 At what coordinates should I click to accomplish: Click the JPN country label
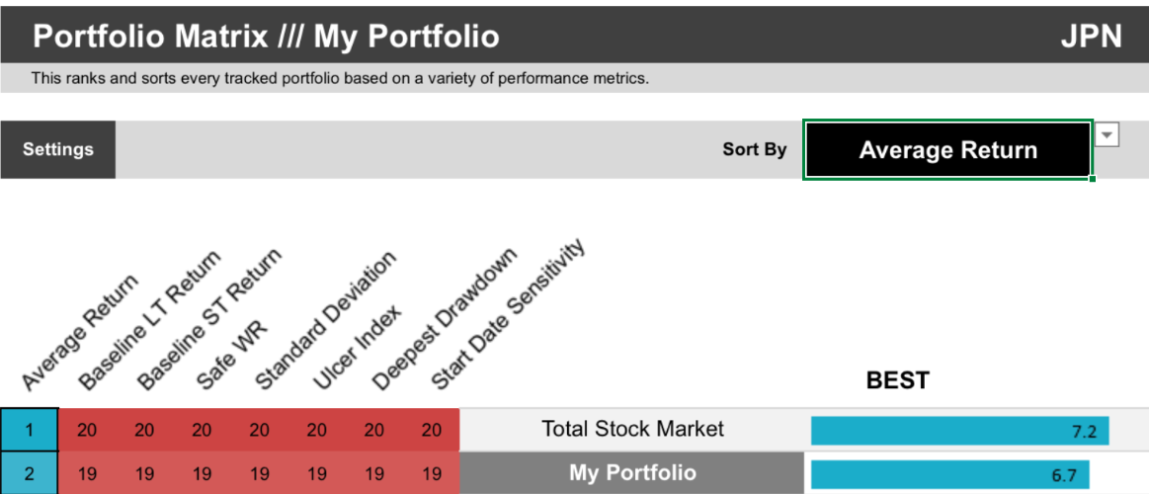click(x=1091, y=37)
